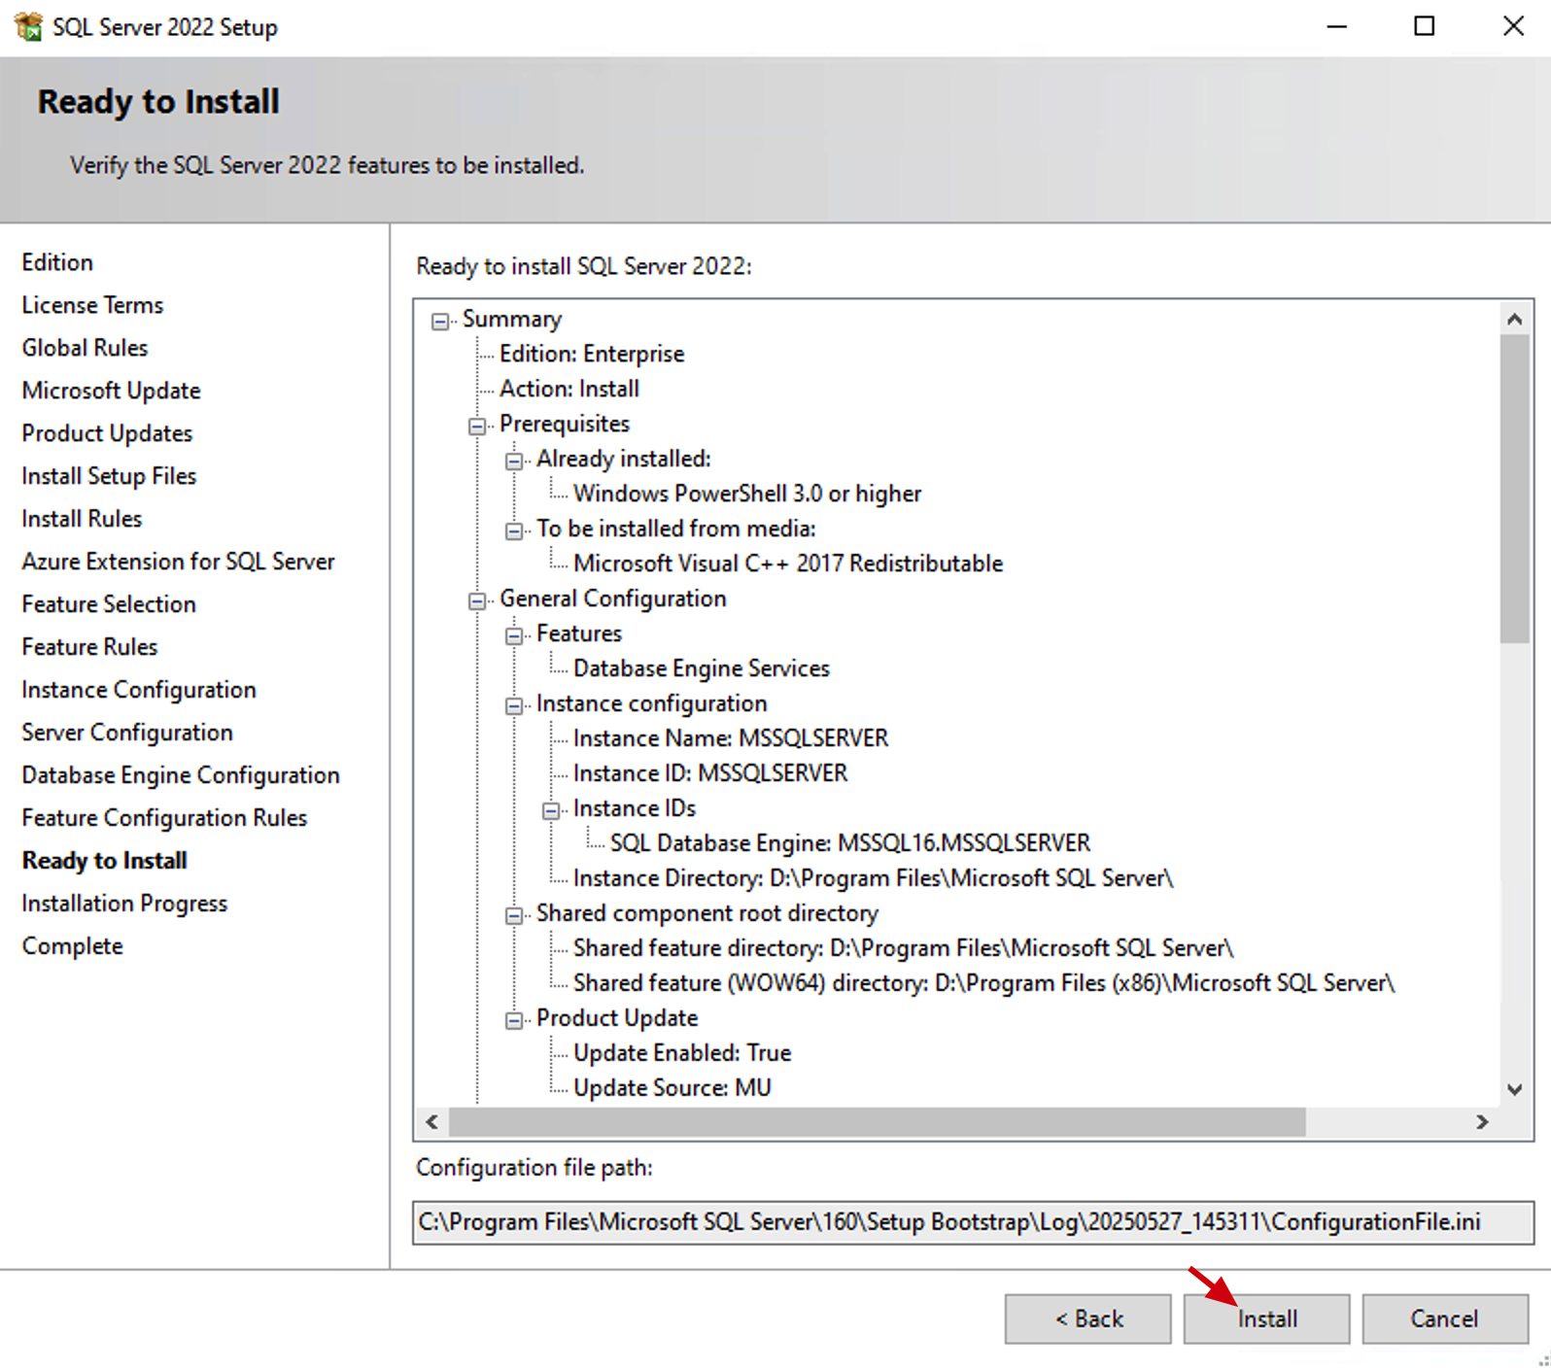Screen dimensions: 1551x1368
Task: Click the Feature Configuration Rules step
Action: tap(164, 818)
